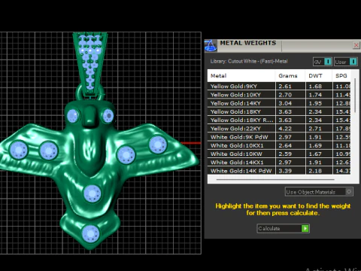The image size is (361, 271).
Task: Click the DWT column header
Action: pos(319,76)
